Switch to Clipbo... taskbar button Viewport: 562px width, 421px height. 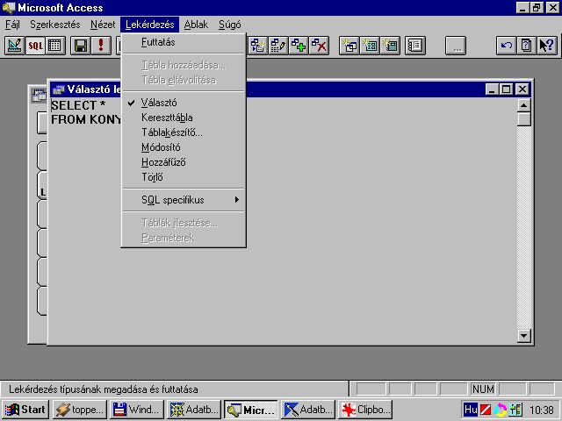pos(365,410)
